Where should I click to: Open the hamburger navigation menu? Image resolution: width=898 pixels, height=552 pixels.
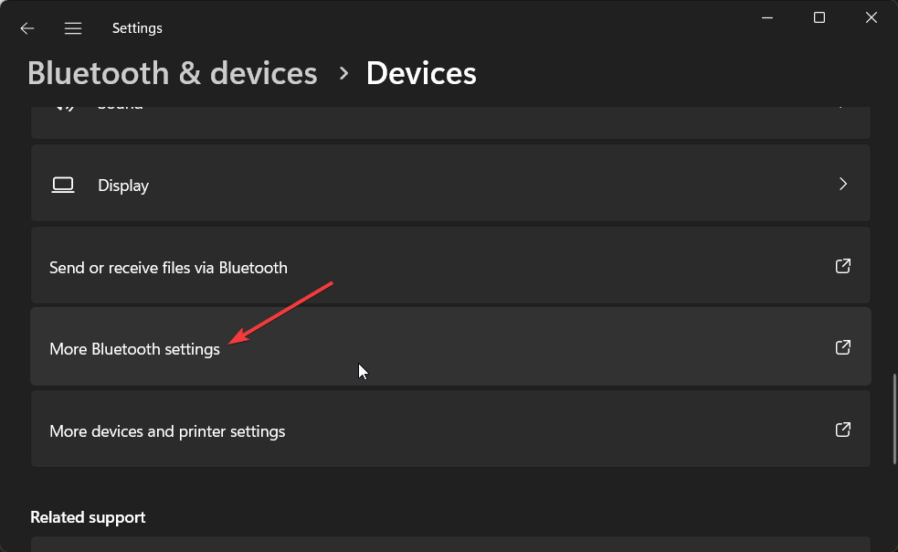click(x=73, y=28)
